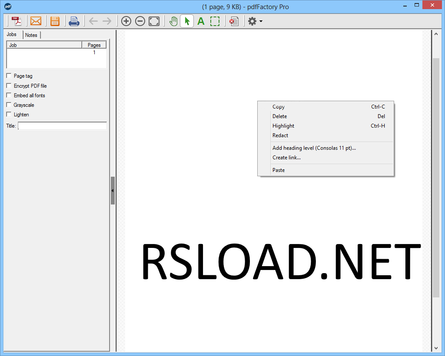Zoom in with the plus magnifier icon

tap(126, 21)
